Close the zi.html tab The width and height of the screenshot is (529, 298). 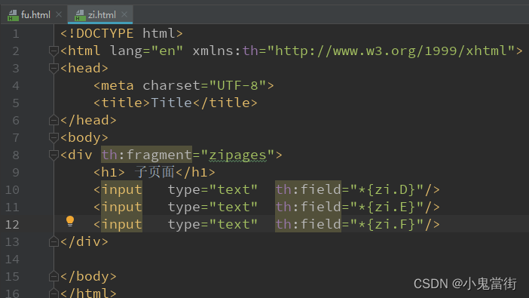click(x=124, y=14)
